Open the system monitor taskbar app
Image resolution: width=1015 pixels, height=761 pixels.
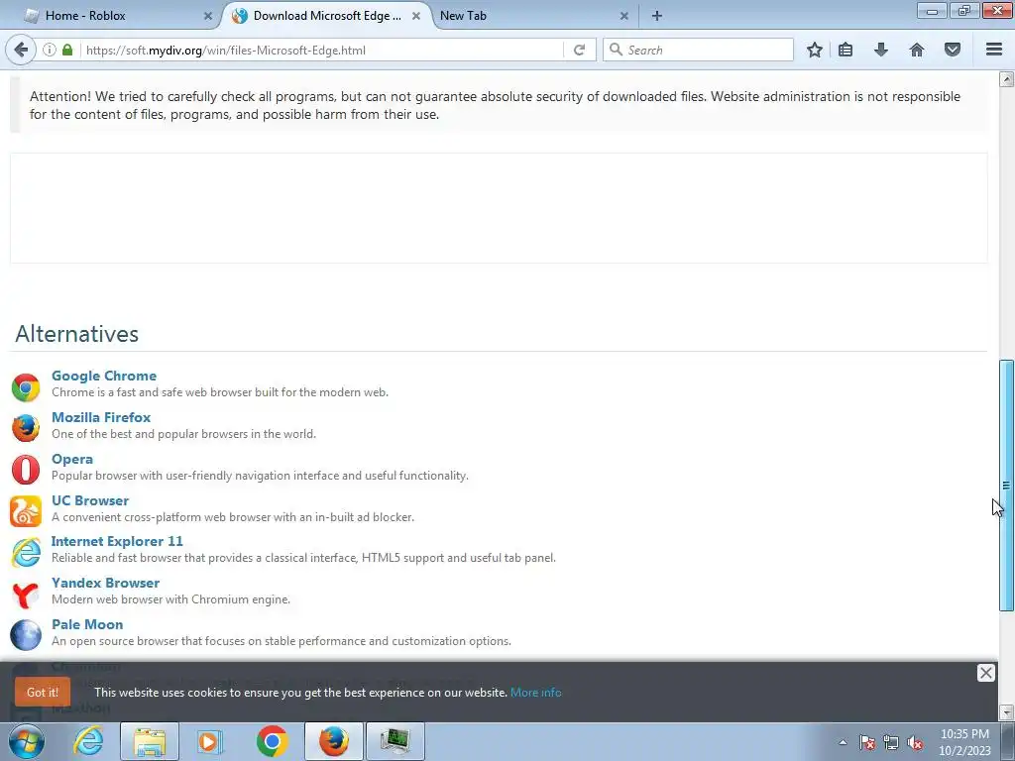tap(395, 741)
